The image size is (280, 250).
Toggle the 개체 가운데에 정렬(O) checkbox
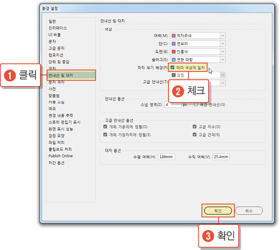(x=105, y=127)
